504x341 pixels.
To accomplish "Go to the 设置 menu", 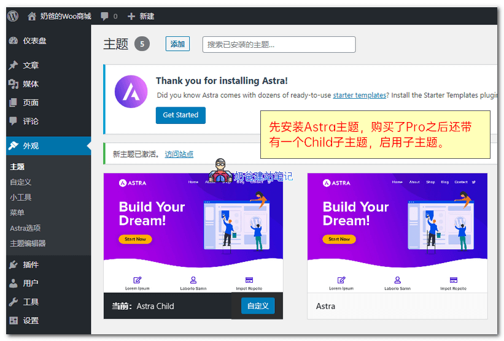I will pos(48,320).
